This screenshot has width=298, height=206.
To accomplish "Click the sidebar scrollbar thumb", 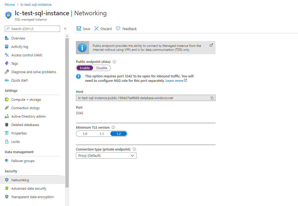I will [x=67, y=113].
